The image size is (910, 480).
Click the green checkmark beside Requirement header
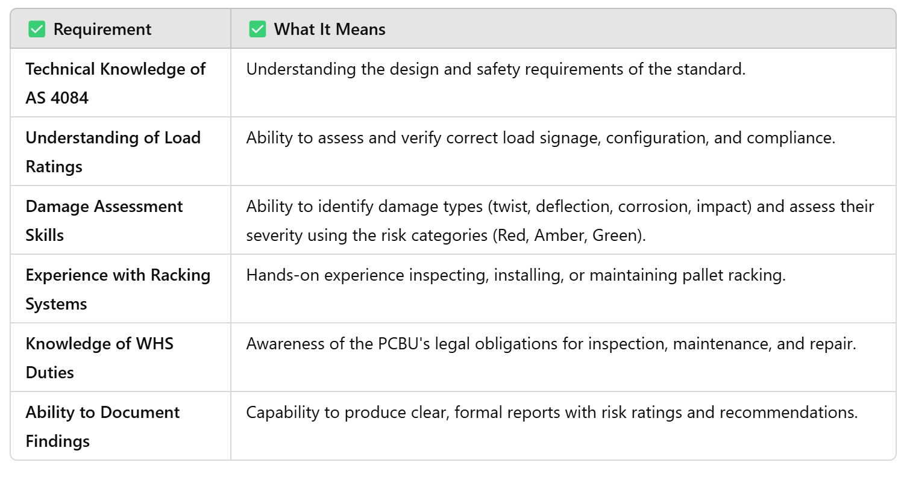37,29
